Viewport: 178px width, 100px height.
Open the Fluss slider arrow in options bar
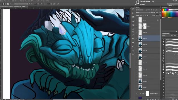pyautogui.click(x=51, y=4)
